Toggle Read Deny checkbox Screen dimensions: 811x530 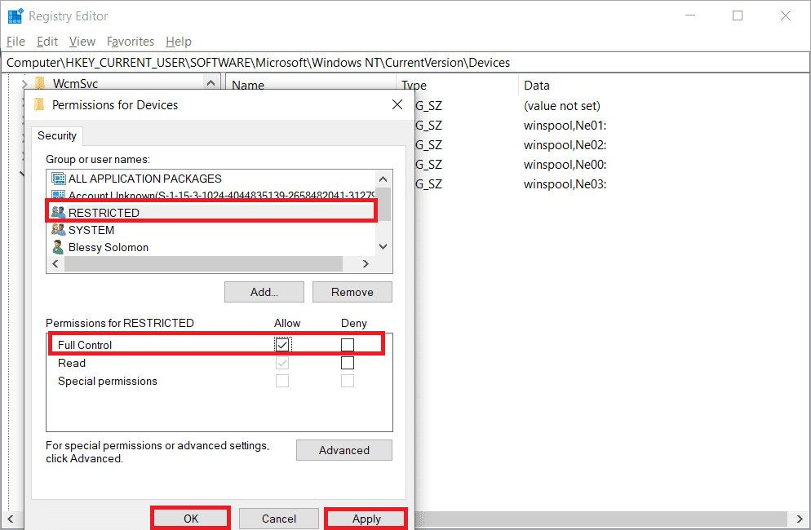[x=348, y=363]
